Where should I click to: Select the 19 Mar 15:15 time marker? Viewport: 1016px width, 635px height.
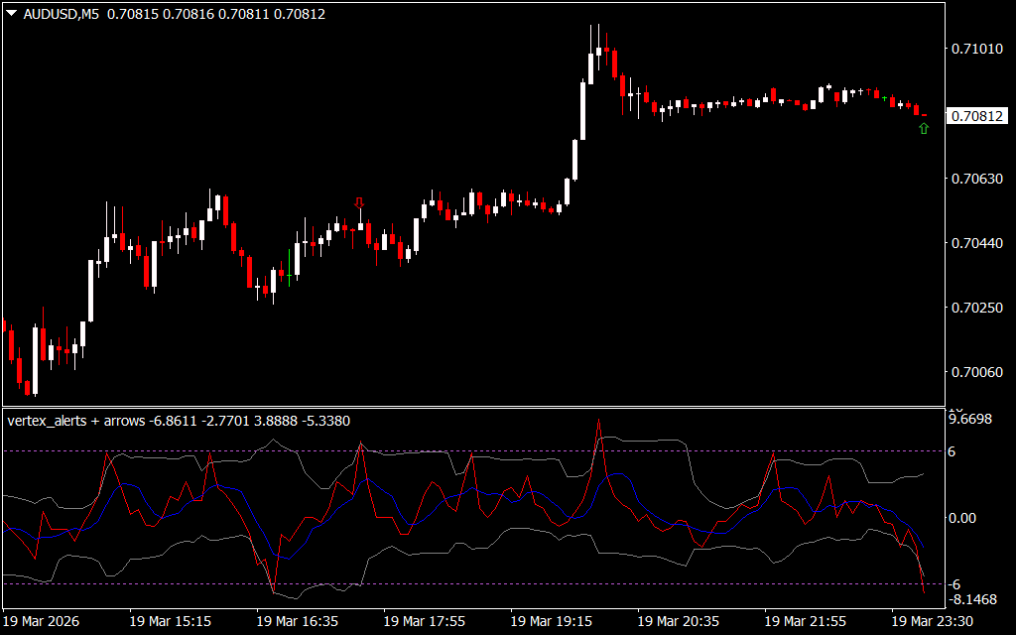click(x=170, y=621)
